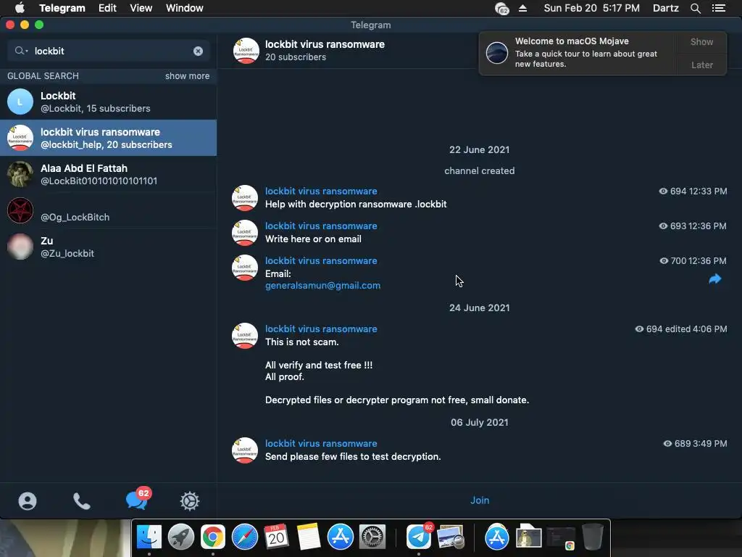Click the 06 July 2021 date label

click(480, 423)
